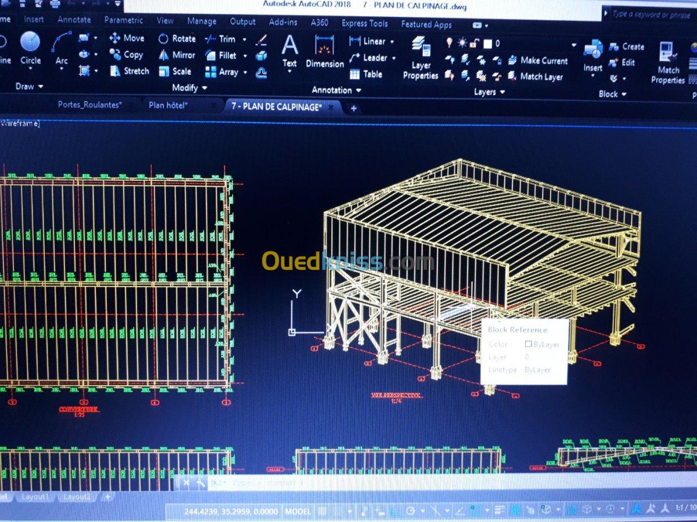
Task: Toggle polar tracking in status bar
Action: click(411, 510)
